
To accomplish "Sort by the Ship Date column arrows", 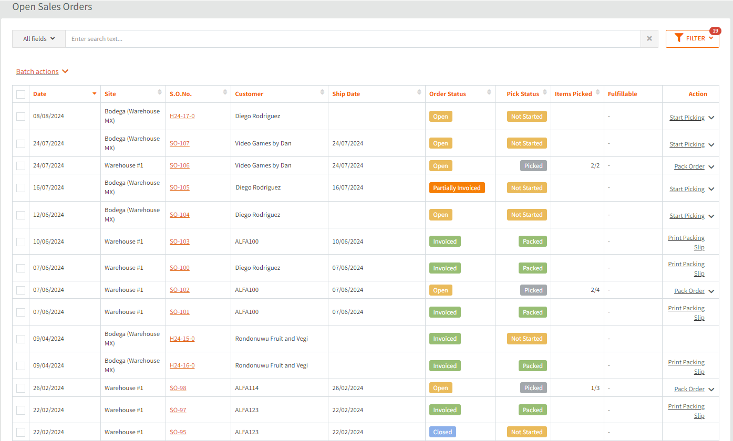I will (x=419, y=93).
